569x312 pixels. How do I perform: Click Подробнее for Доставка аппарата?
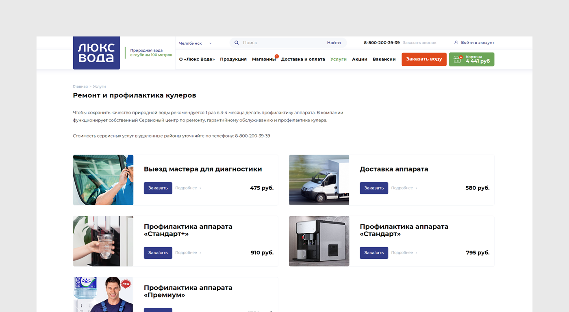click(404, 188)
